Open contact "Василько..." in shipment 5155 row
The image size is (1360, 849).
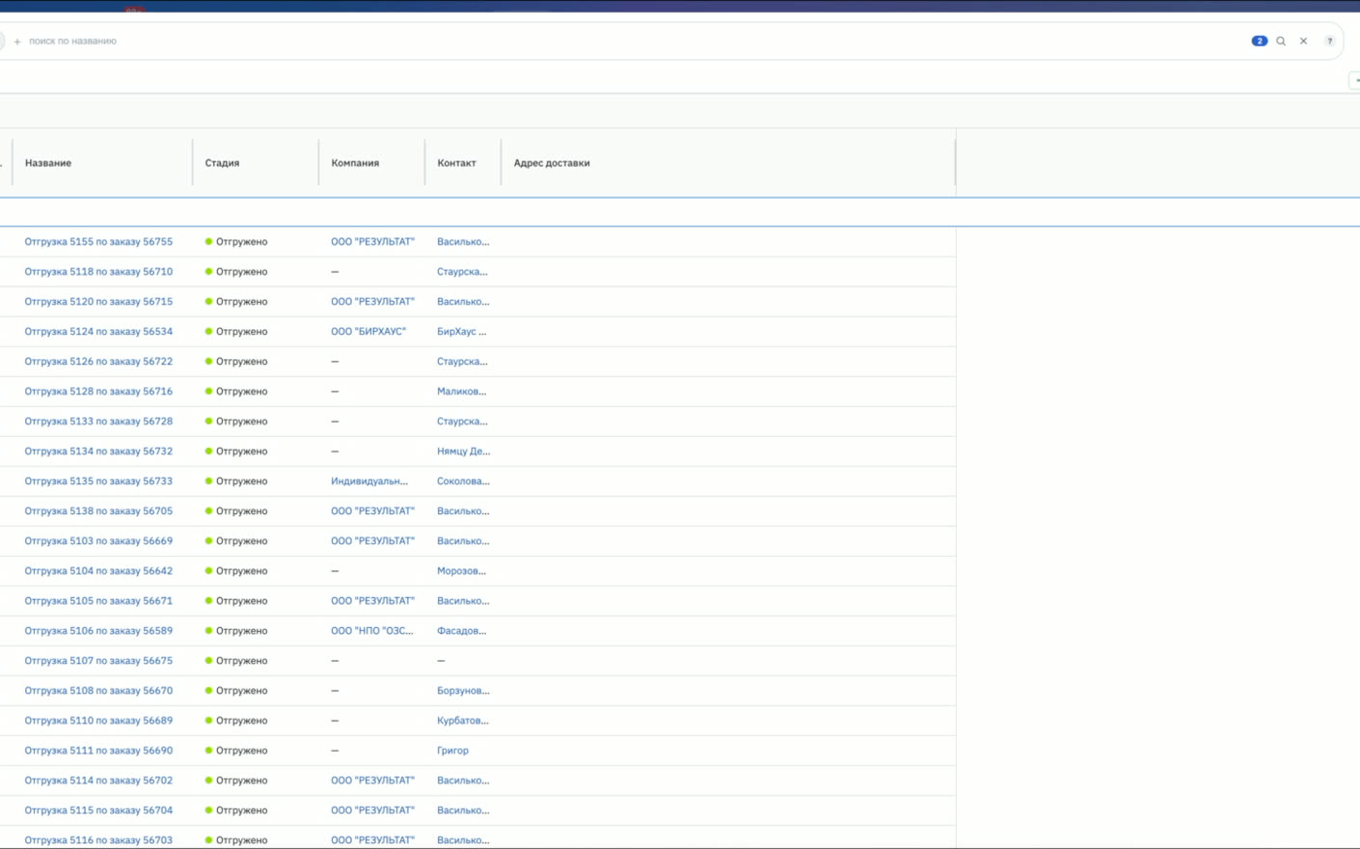coord(463,242)
